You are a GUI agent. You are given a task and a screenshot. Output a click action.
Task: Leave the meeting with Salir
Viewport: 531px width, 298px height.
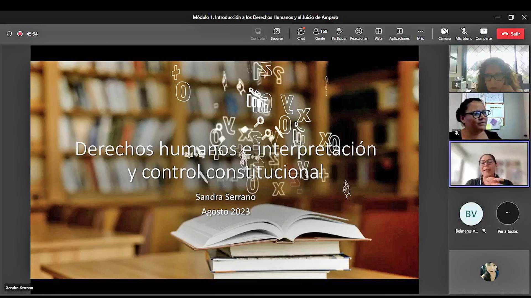tap(511, 34)
